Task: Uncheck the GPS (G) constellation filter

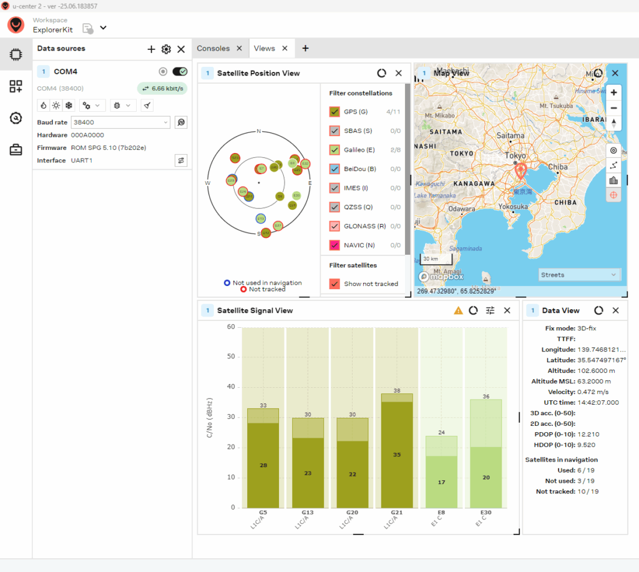Action: [x=334, y=112]
